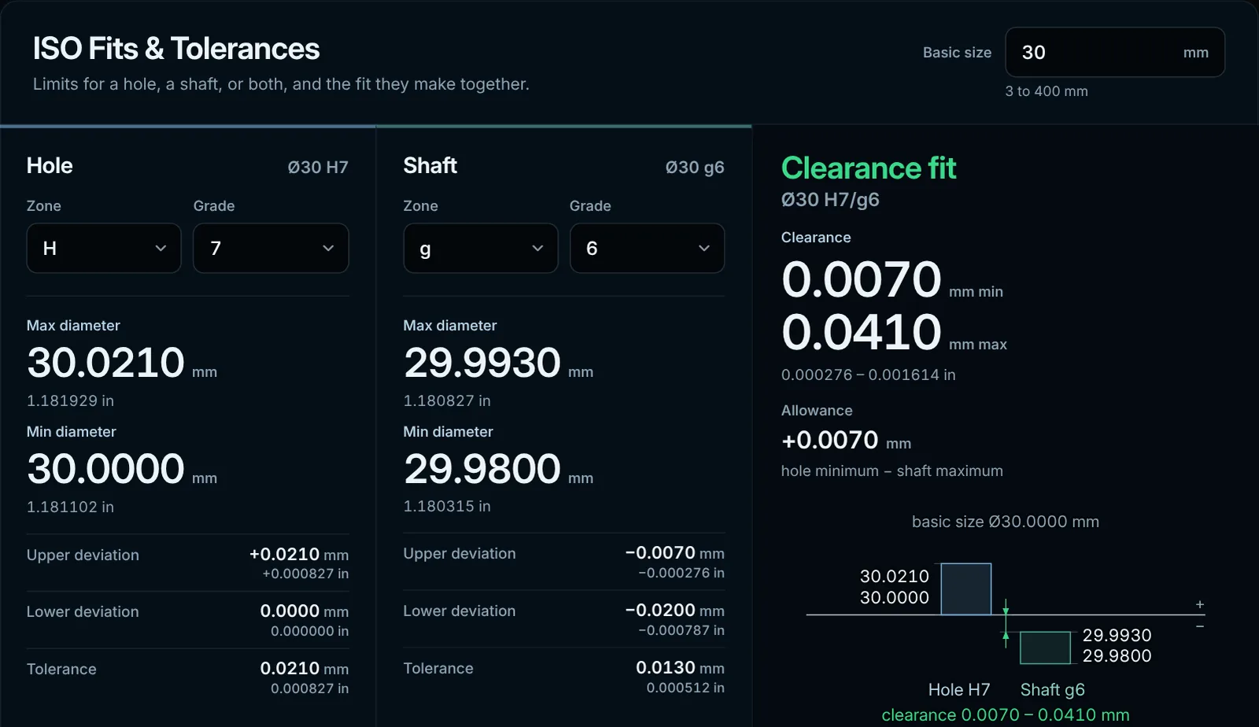Click shaft lower deviation −0.0200 mm
1259x727 pixels.
click(674, 610)
